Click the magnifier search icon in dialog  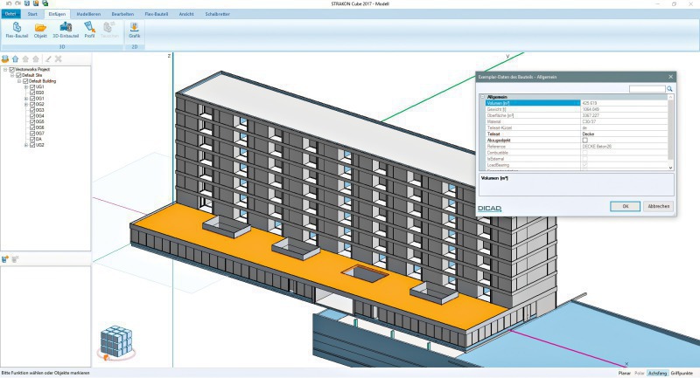(669, 89)
